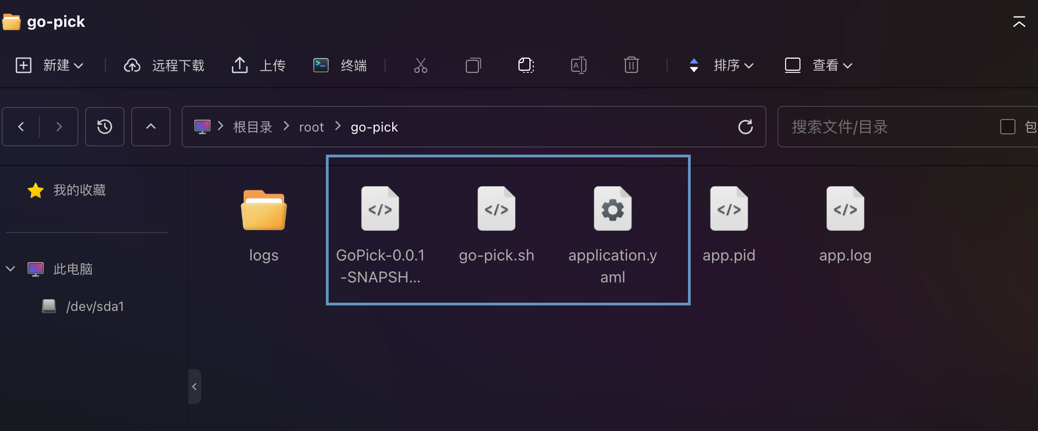Click 远程下载 remote download button

(164, 65)
